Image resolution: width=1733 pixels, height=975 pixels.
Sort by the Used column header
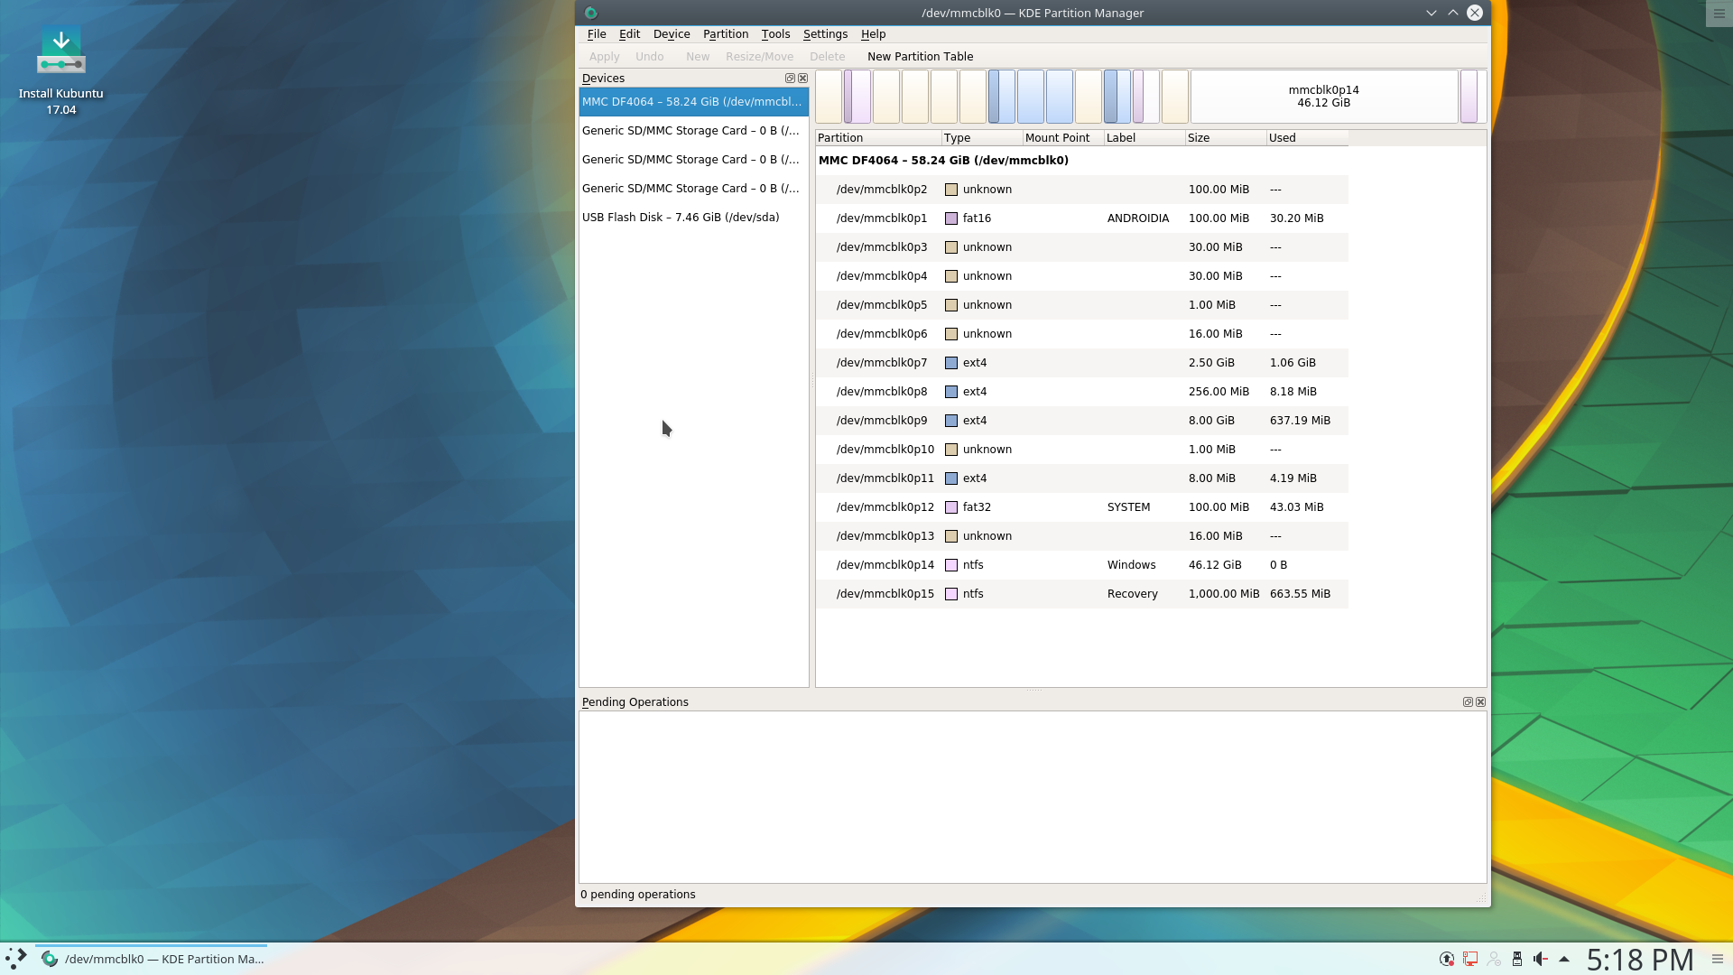point(1306,138)
